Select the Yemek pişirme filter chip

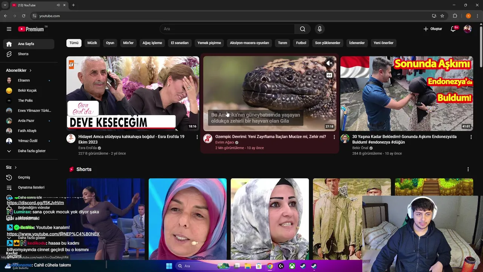click(x=209, y=43)
